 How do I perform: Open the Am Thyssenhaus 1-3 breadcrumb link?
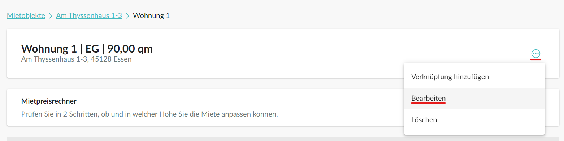tap(89, 16)
